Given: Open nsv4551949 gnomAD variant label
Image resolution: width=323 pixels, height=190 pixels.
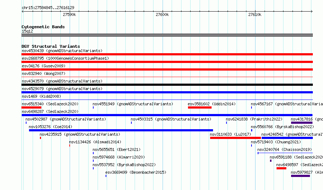Looking at the screenshot, I should pyautogui.click(x=133, y=104).
